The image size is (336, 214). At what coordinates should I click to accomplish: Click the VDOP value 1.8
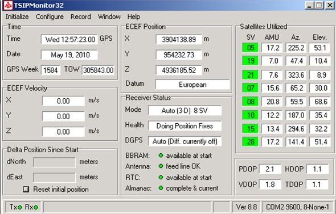coord(270,184)
